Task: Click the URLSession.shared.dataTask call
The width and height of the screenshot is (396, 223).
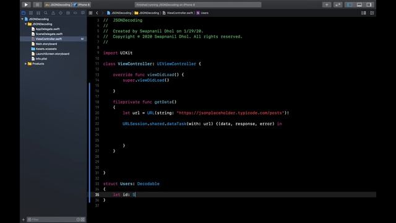Action: pyautogui.click(x=154, y=124)
